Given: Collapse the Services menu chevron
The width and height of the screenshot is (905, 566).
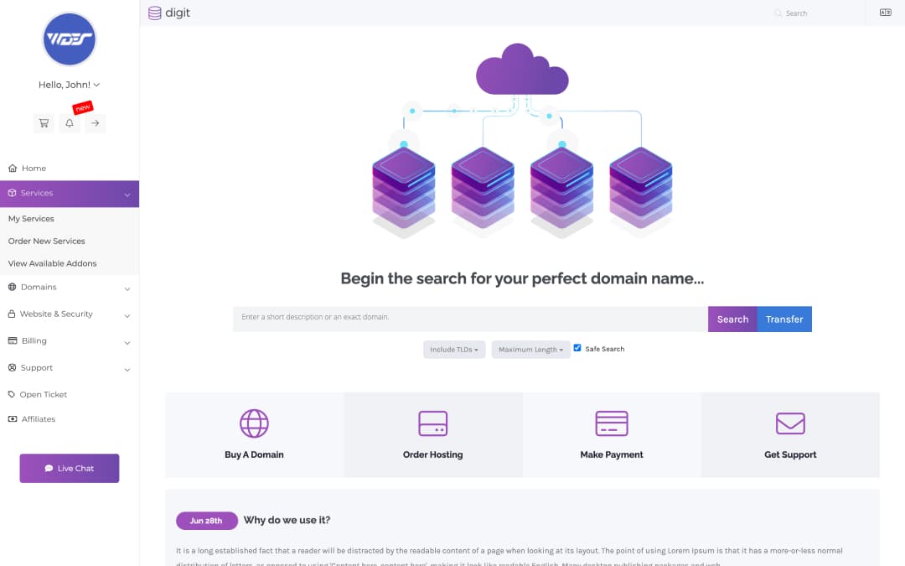Looking at the screenshot, I should click(127, 195).
